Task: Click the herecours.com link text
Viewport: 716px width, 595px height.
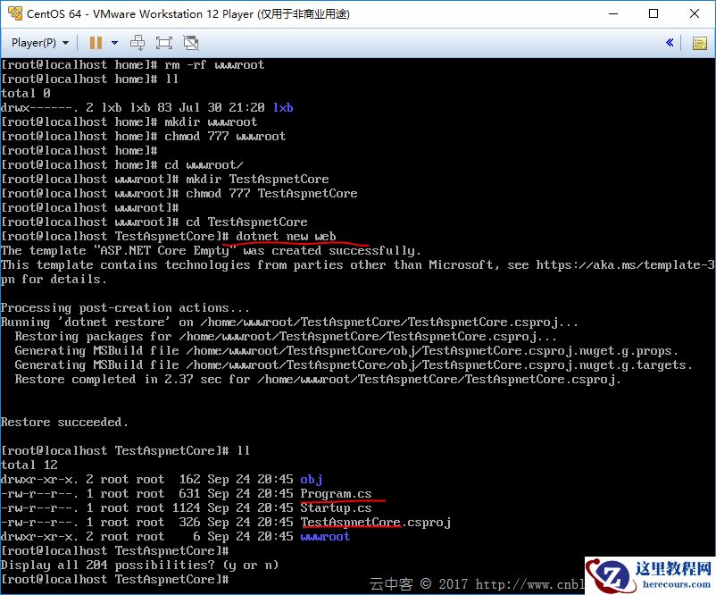Action: [677, 583]
